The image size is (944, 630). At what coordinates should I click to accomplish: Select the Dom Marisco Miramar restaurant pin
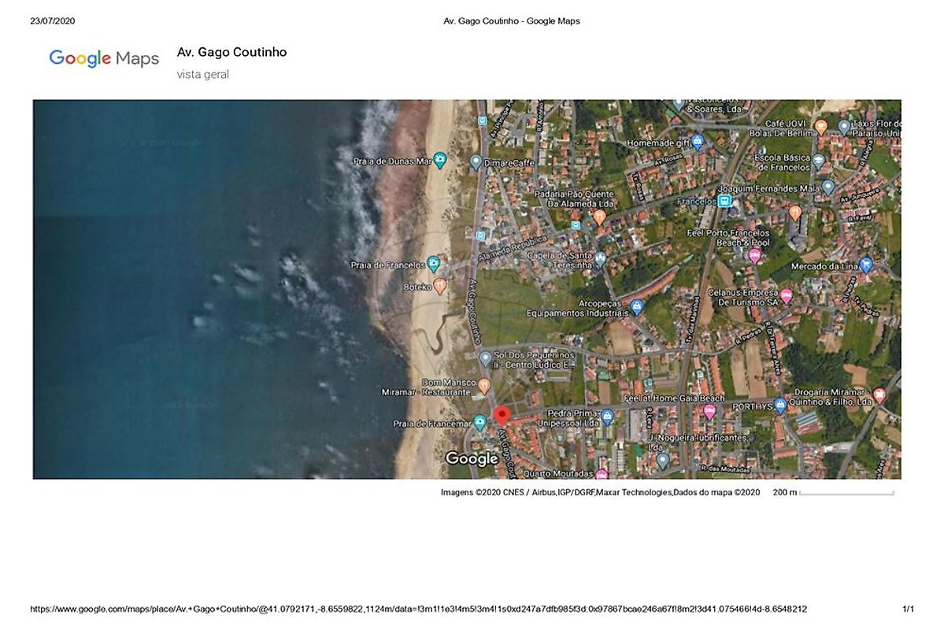pyautogui.click(x=485, y=385)
